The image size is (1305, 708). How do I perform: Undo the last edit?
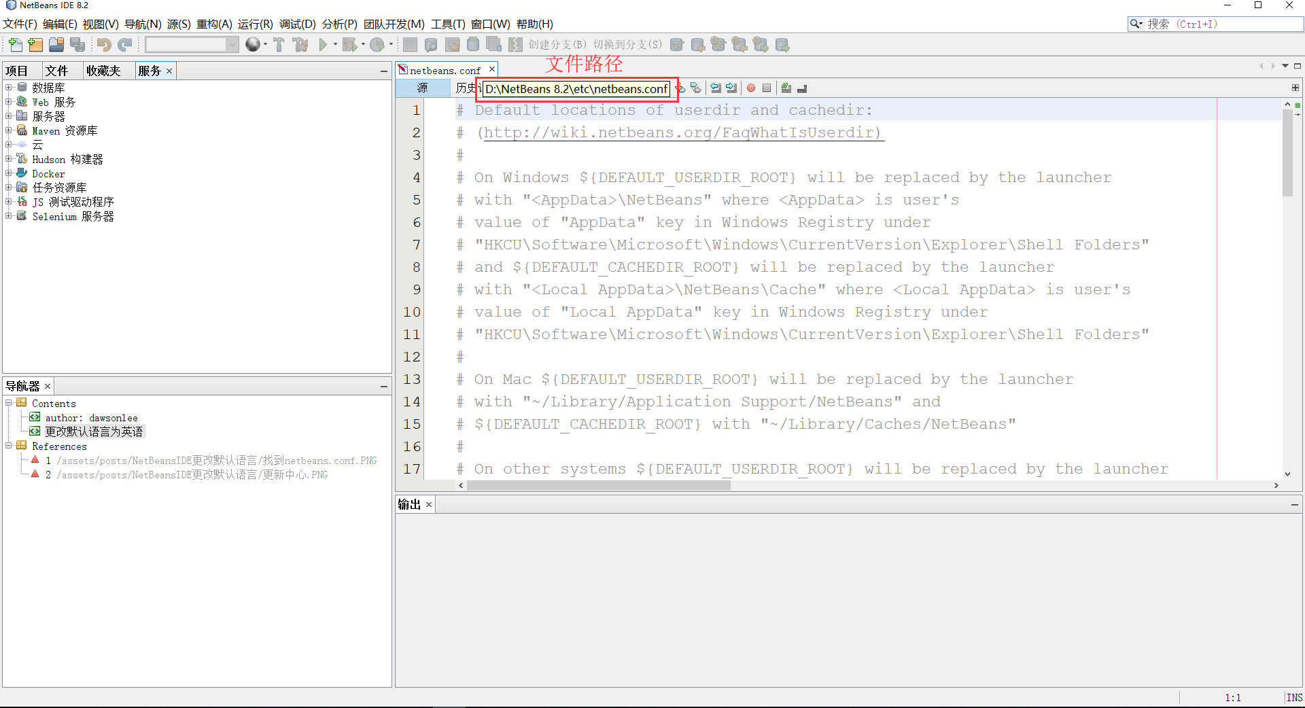(104, 45)
